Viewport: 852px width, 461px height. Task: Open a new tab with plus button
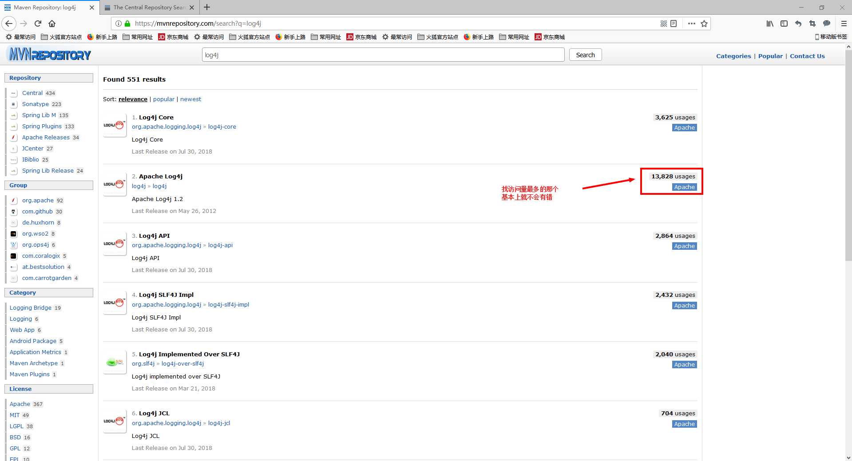click(x=207, y=7)
